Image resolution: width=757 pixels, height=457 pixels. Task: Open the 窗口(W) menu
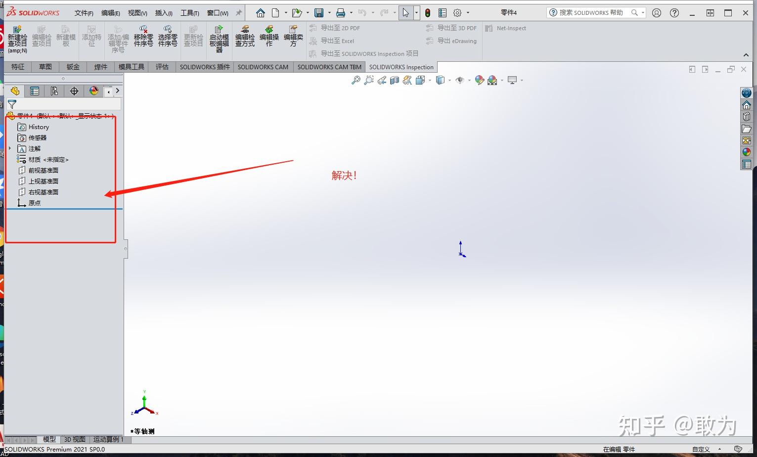pos(218,13)
